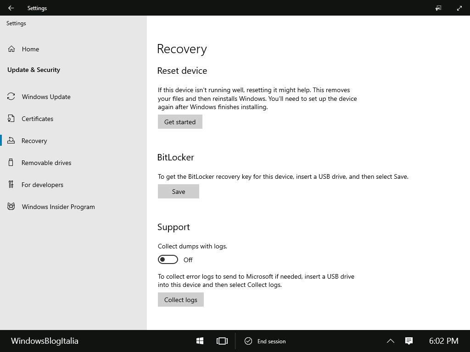Image resolution: width=470 pixels, height=352 pixels.
Task: Show hidden icons with the taskbar chevron
Action: point(390,341)
